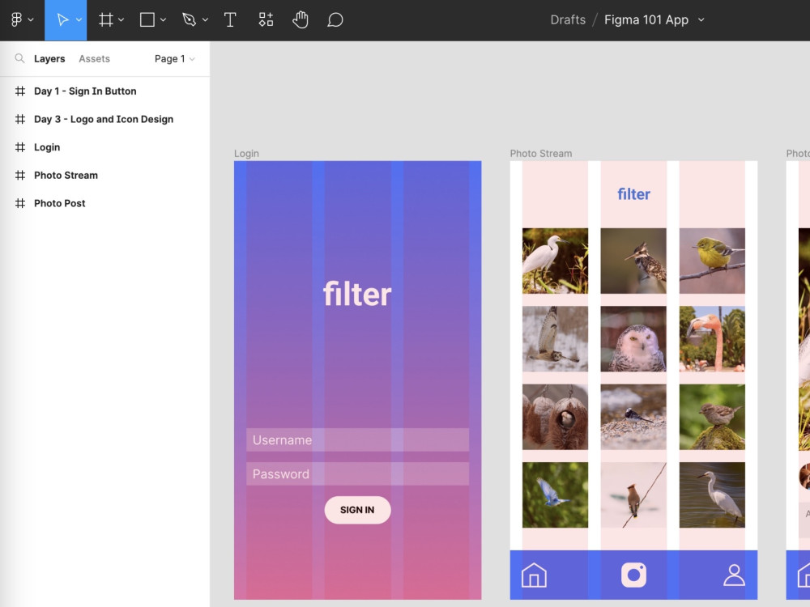810x607 pixels.
Task: Click frame icon beside Photo Stream layer
Action: (x=20, y=175)
